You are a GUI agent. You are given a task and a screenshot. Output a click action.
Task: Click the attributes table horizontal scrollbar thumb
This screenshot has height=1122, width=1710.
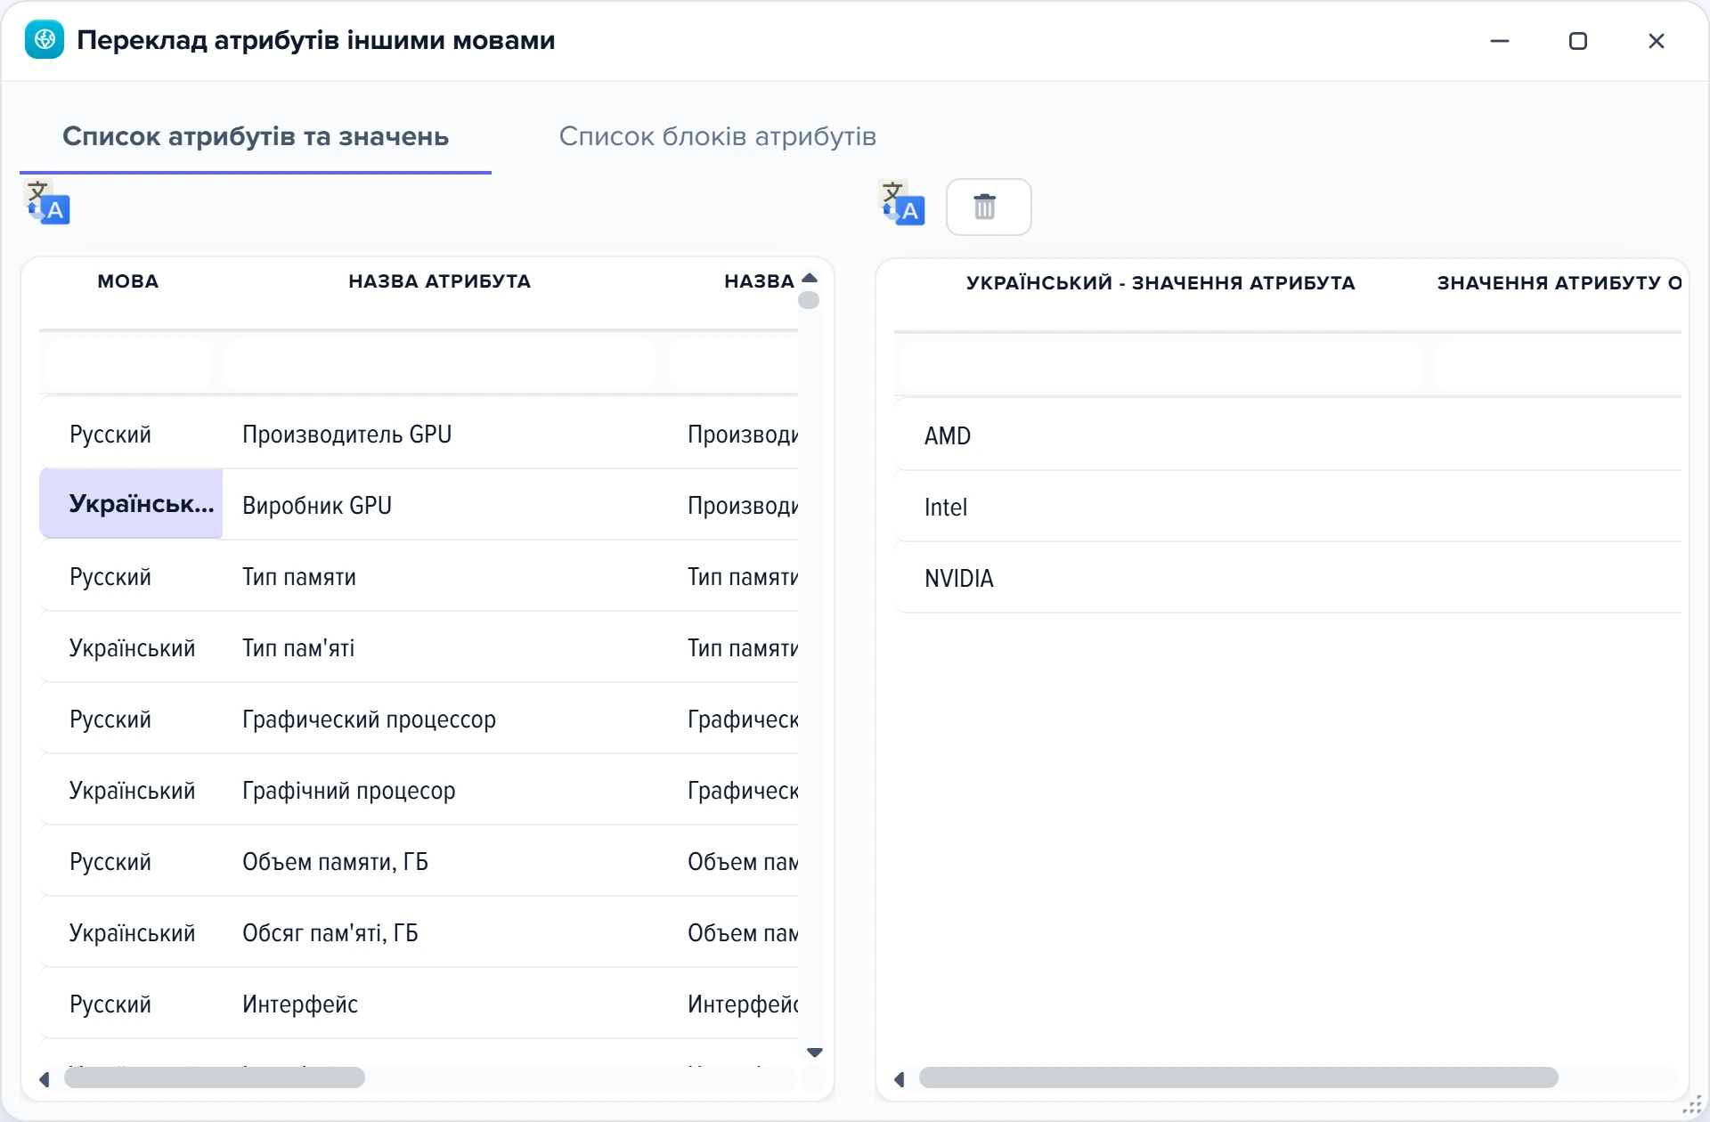point(215,1077)
